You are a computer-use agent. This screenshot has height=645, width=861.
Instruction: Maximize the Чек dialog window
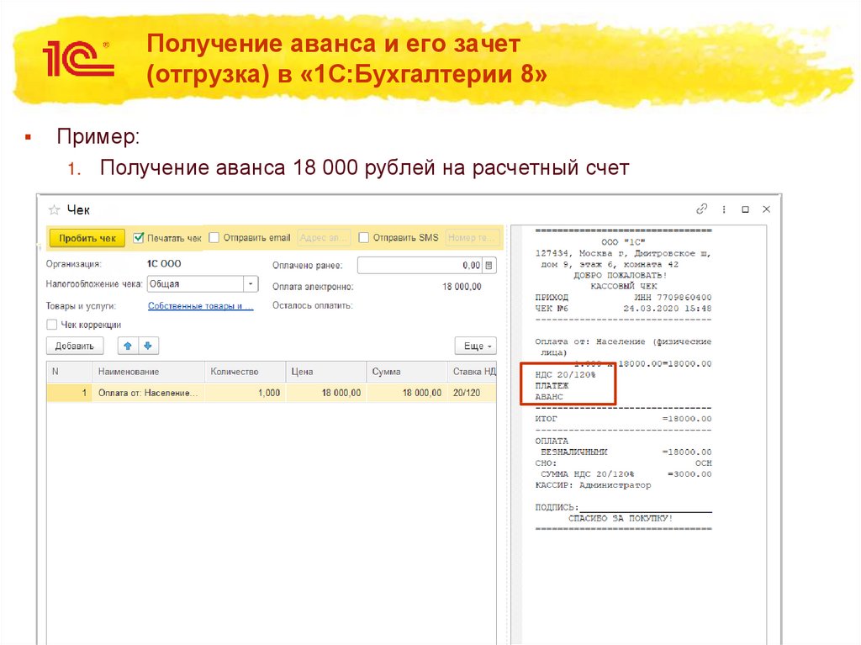pos(745,209)
